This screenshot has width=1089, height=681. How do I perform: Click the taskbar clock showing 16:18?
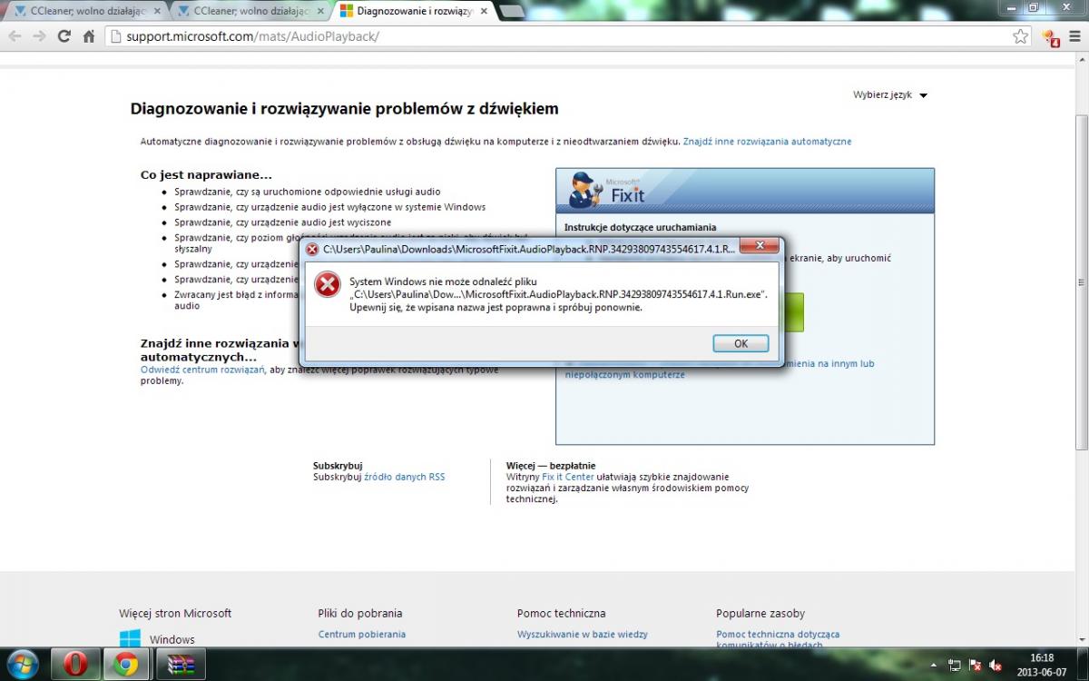(x=1042, y=665)
